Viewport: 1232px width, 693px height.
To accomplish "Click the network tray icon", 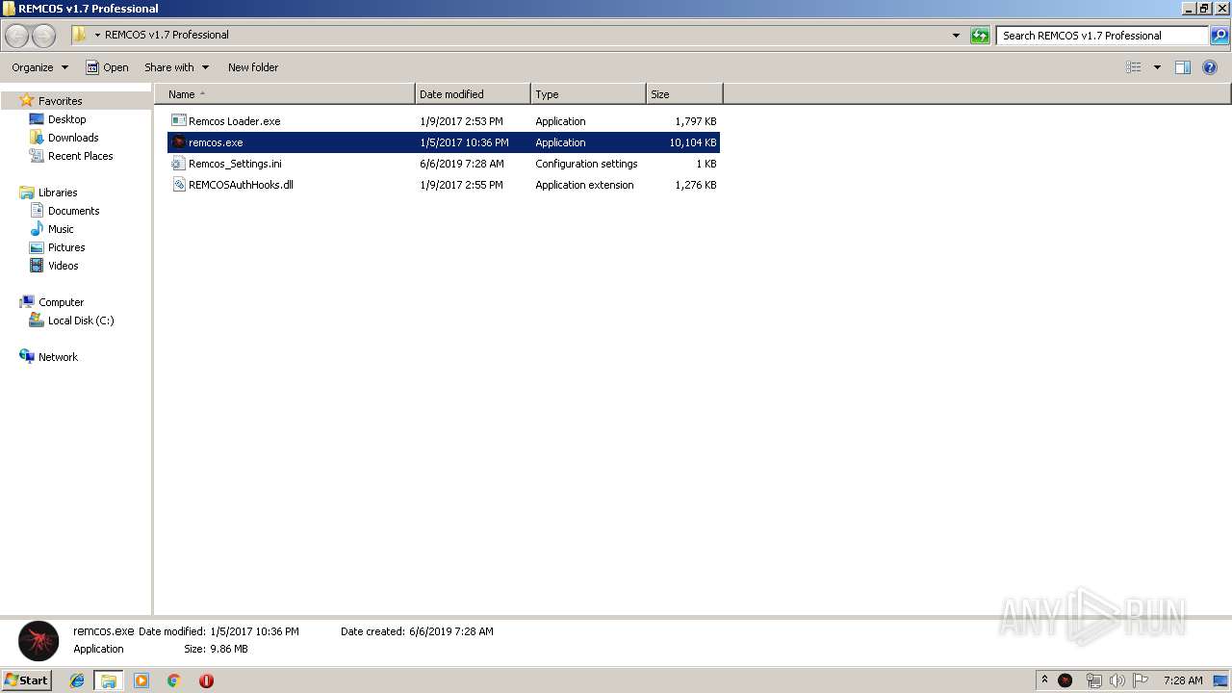I will point(1093,680).
